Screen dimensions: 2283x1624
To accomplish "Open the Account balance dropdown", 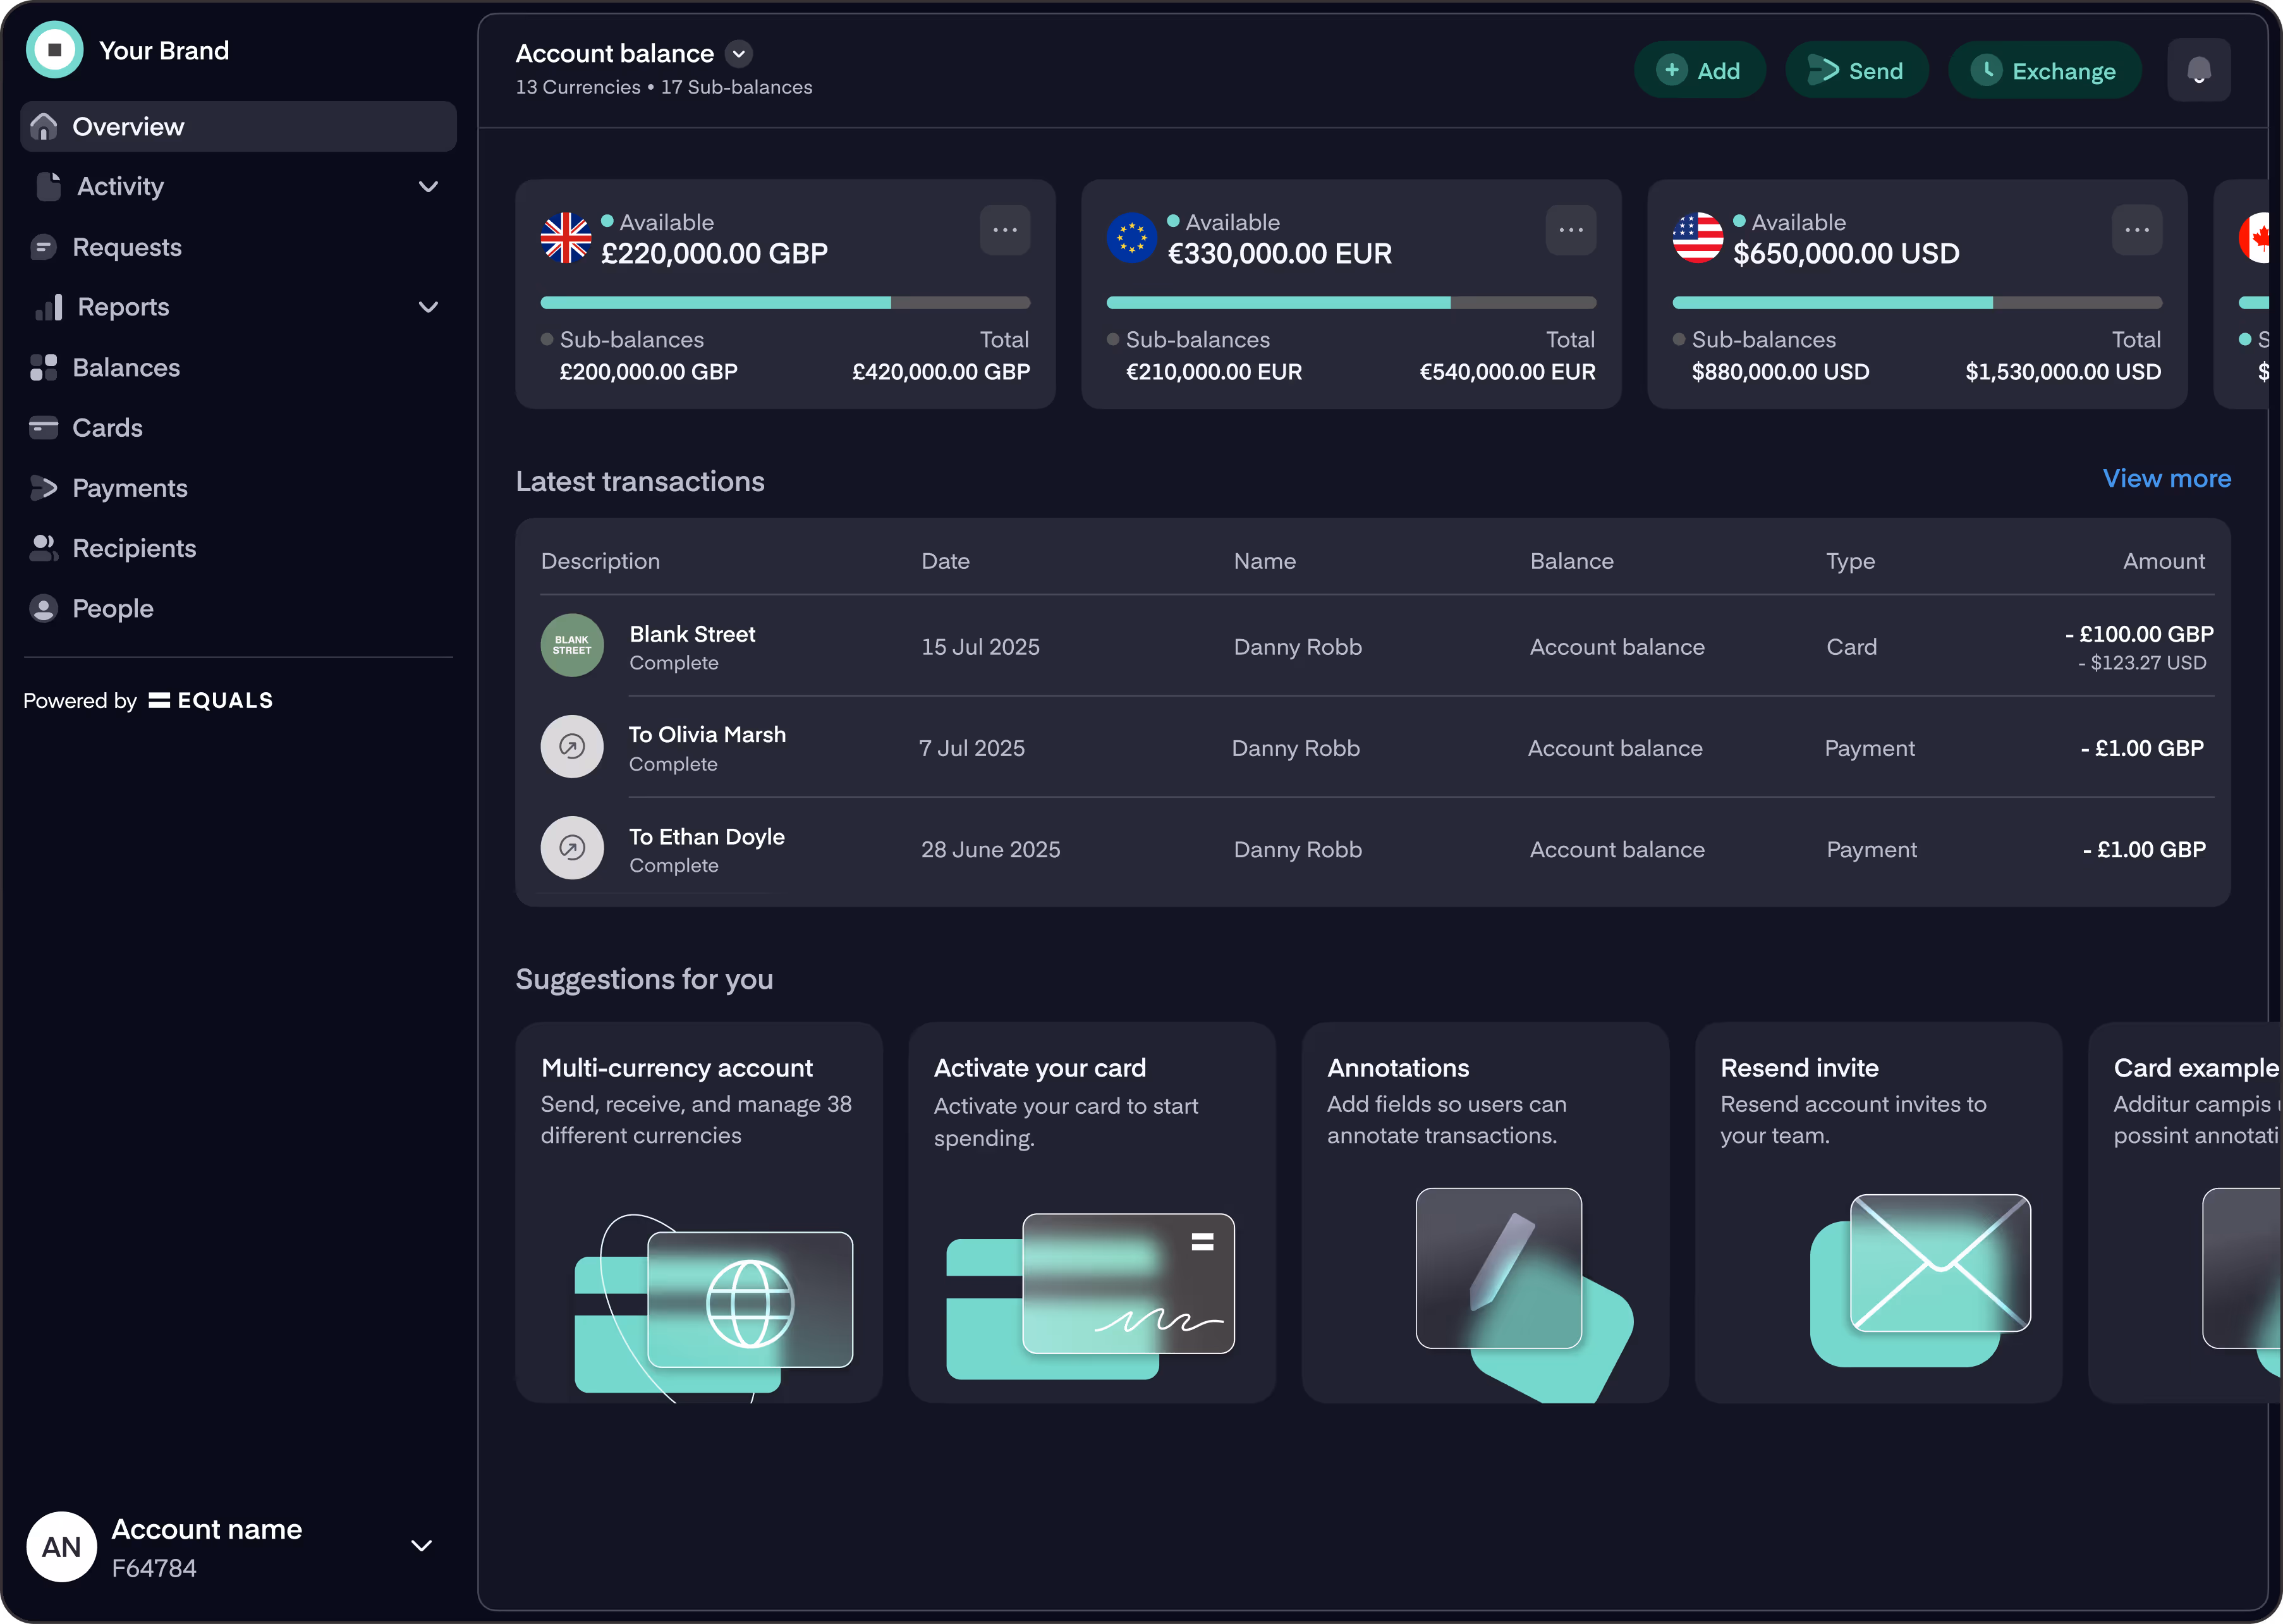I will tap(739, 54).
